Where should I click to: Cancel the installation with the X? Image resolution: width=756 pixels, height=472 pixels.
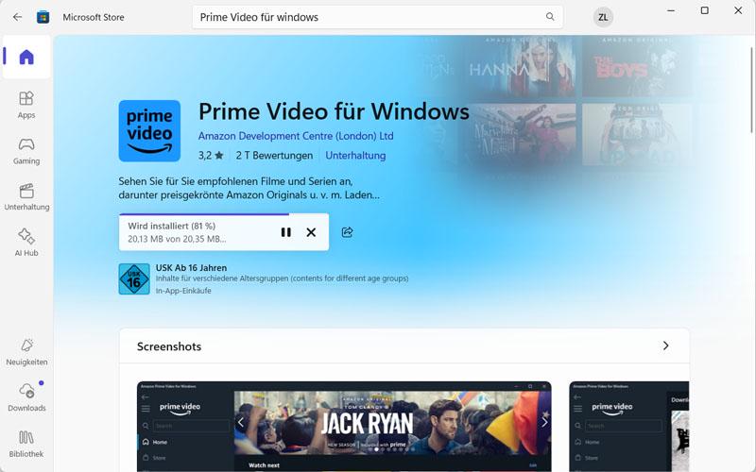pyautogui.click(x=311, y=232)
